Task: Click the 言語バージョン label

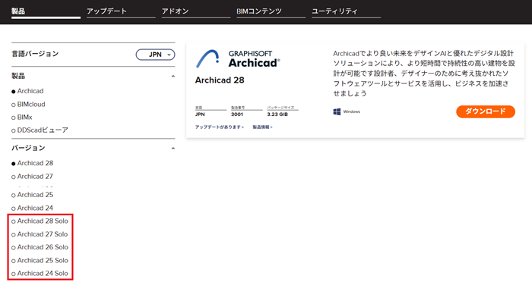Action: point(35,54)
